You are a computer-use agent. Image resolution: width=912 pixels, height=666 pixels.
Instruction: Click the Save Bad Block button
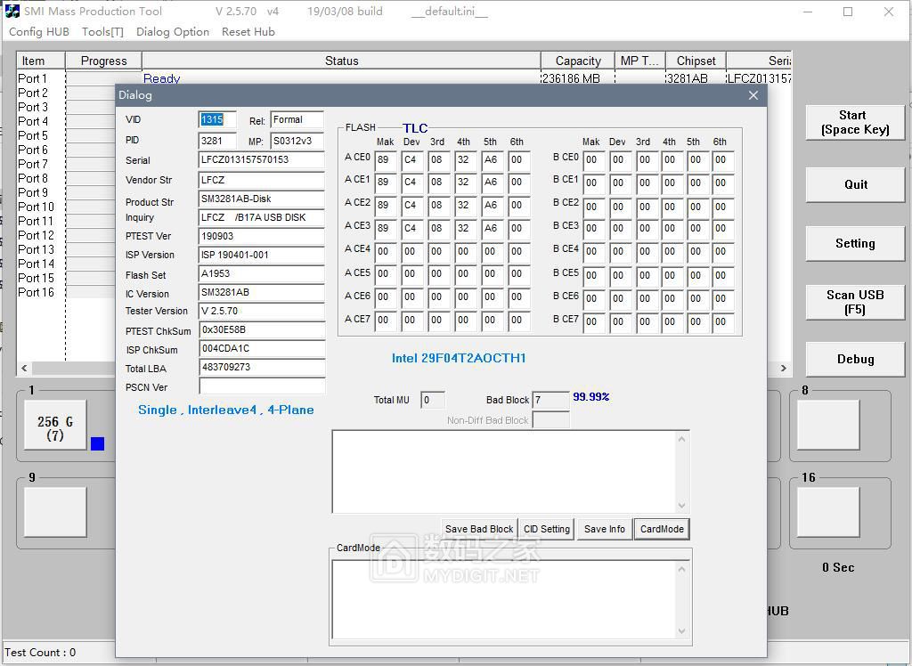coord(479,529)
